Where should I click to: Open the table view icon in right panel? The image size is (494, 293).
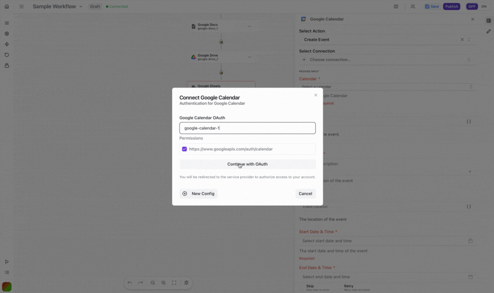coord(488,20)
